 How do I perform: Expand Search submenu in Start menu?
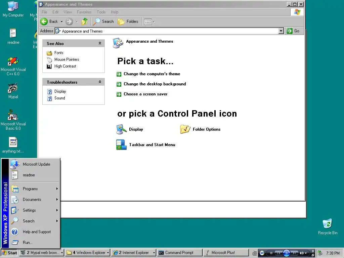34,221
